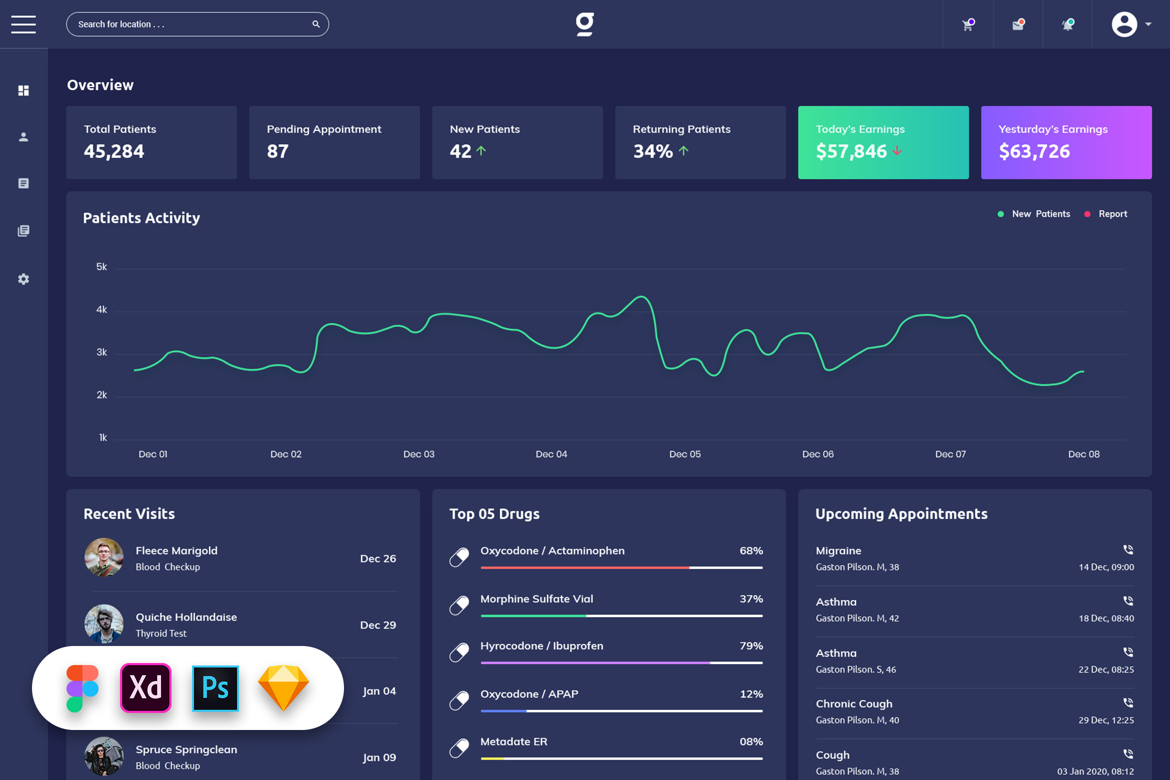Open the shopping cart icon

coord(967,25)
